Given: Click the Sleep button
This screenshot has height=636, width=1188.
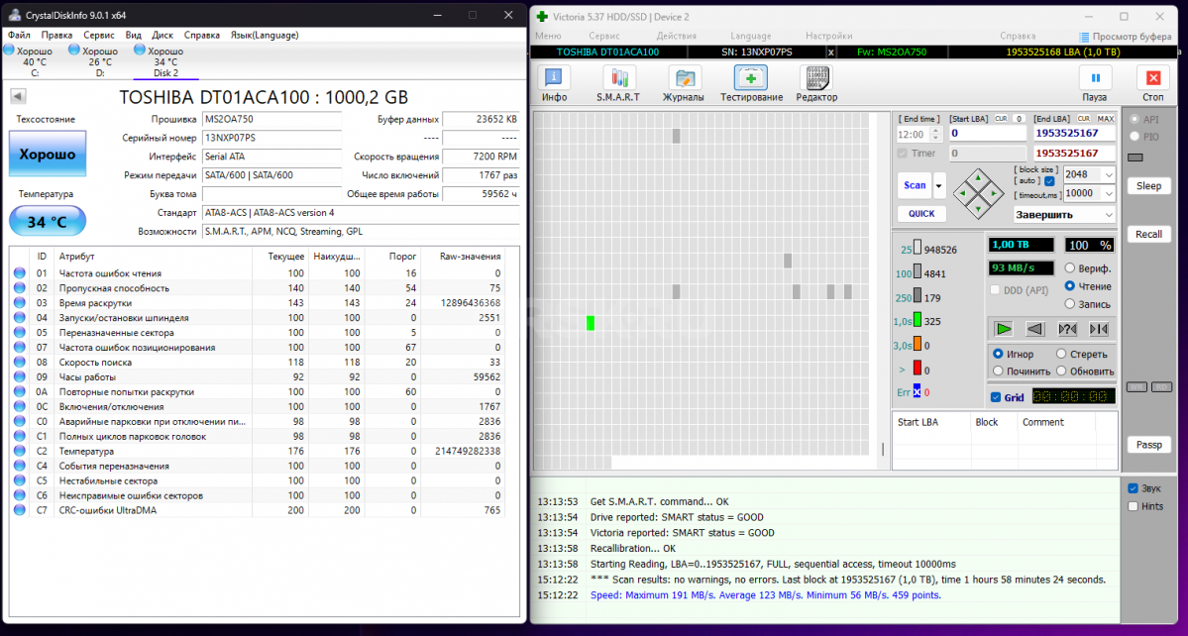Looking at the screenshot, I should (x=1148, y=186).
